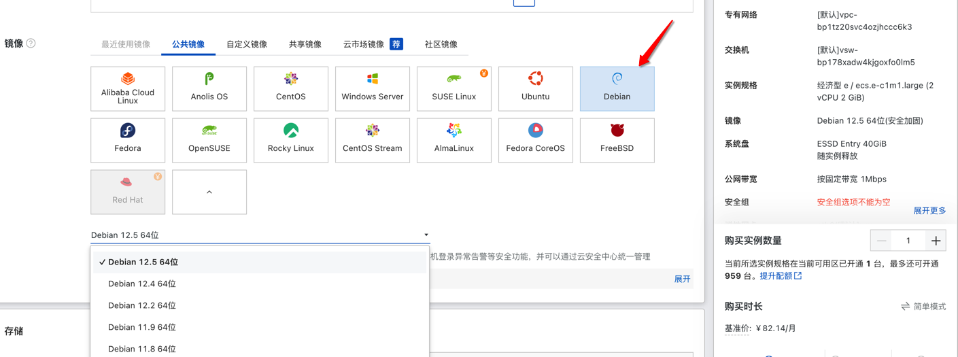Screen dimensions: 958x357
Task: Switch to the 最近使用镜像 tab
Action: (x=126, y=44)
